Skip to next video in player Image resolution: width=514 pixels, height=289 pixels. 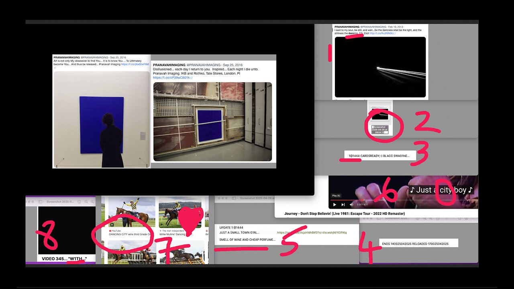[343, 204]
